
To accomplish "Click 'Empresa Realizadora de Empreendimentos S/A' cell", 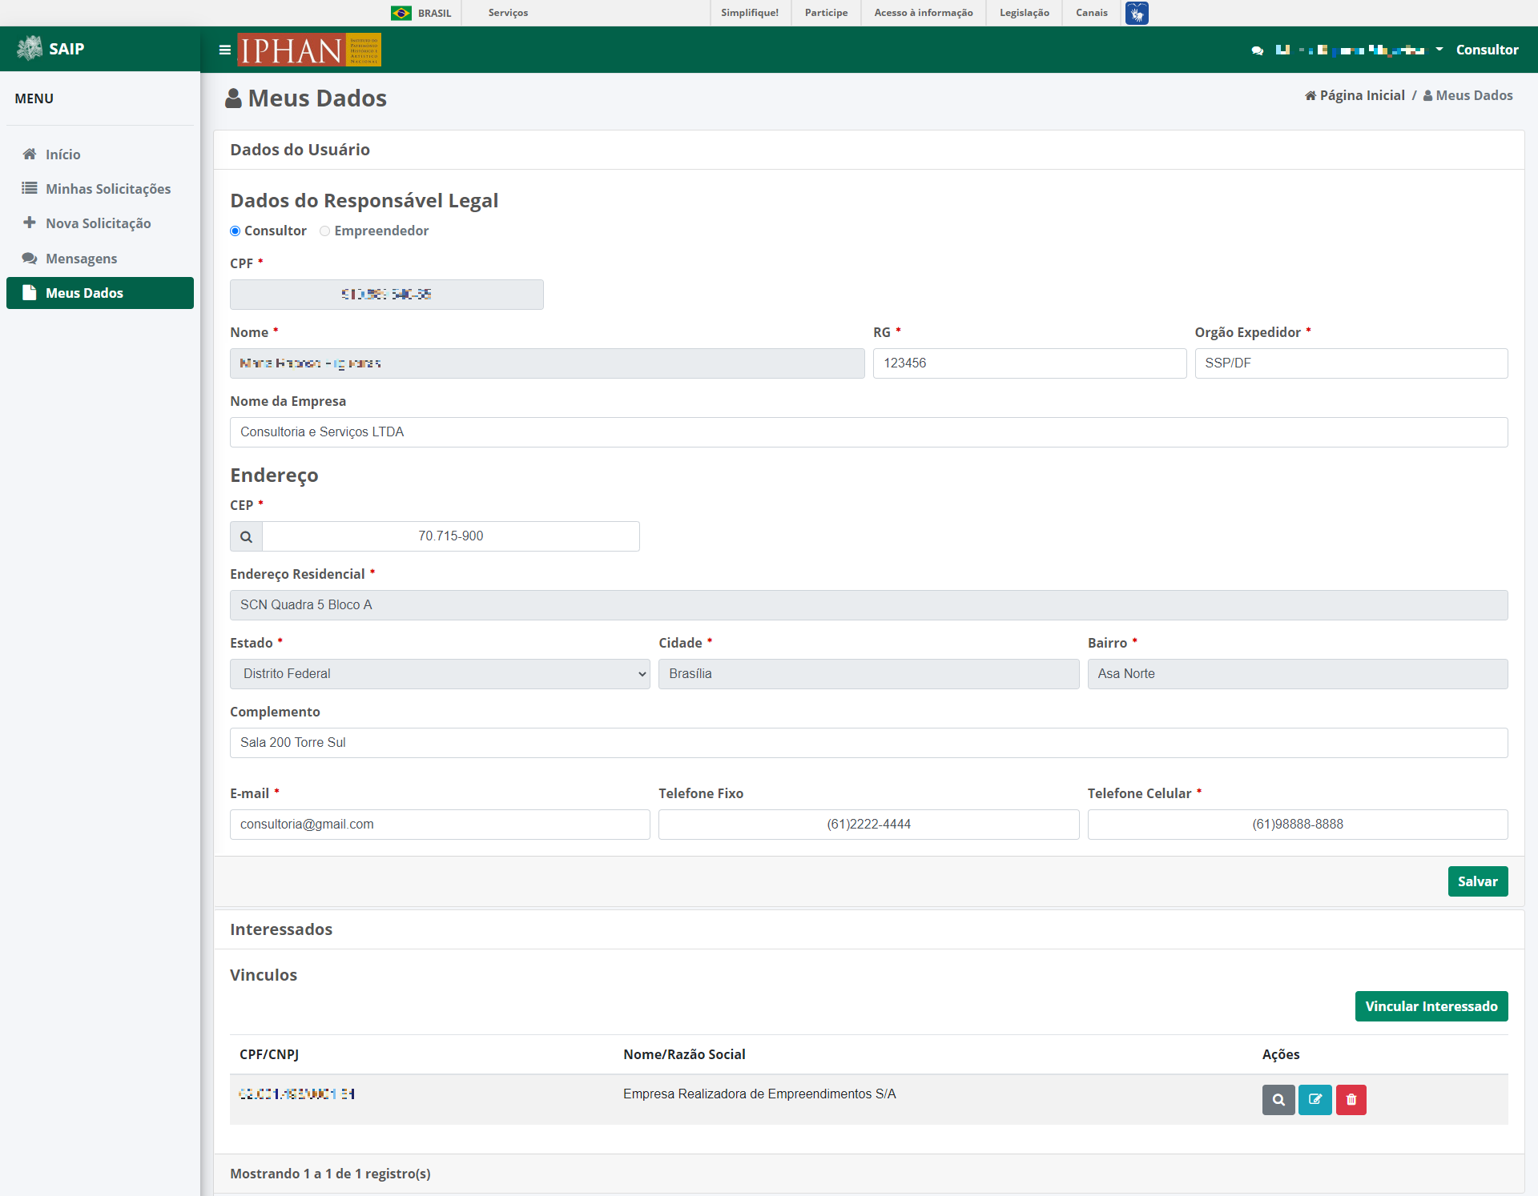I will 759,1094.
